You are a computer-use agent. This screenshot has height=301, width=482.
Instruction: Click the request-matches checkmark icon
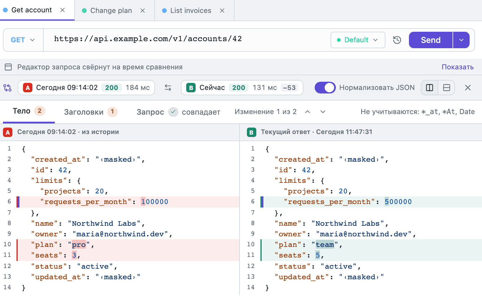click(173, 112)
